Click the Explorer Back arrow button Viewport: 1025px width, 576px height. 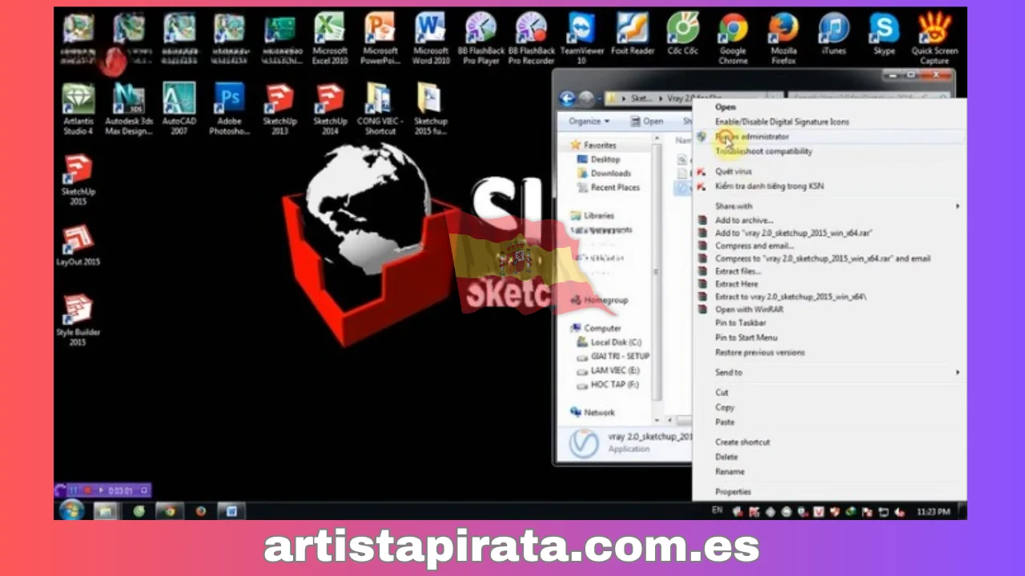pos(568,98)
